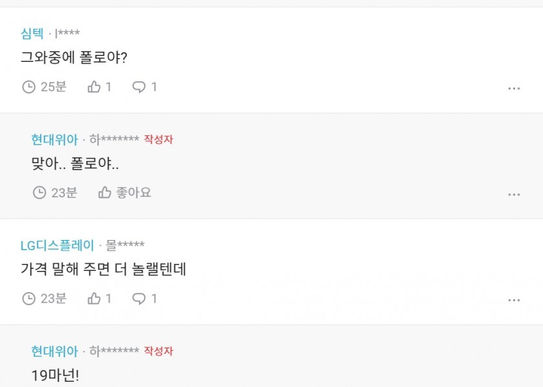Like the LG디스플레이 comment about price

pos(94,299)
